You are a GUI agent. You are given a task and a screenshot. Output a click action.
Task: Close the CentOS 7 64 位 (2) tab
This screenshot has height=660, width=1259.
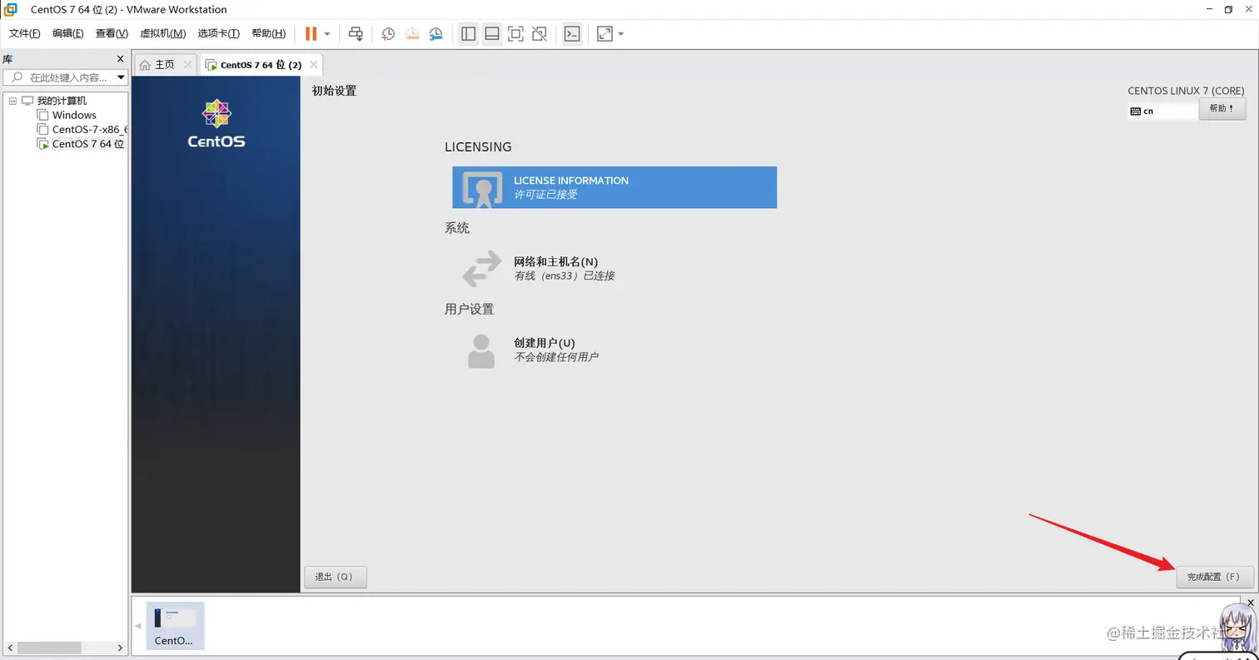point(314,65)
